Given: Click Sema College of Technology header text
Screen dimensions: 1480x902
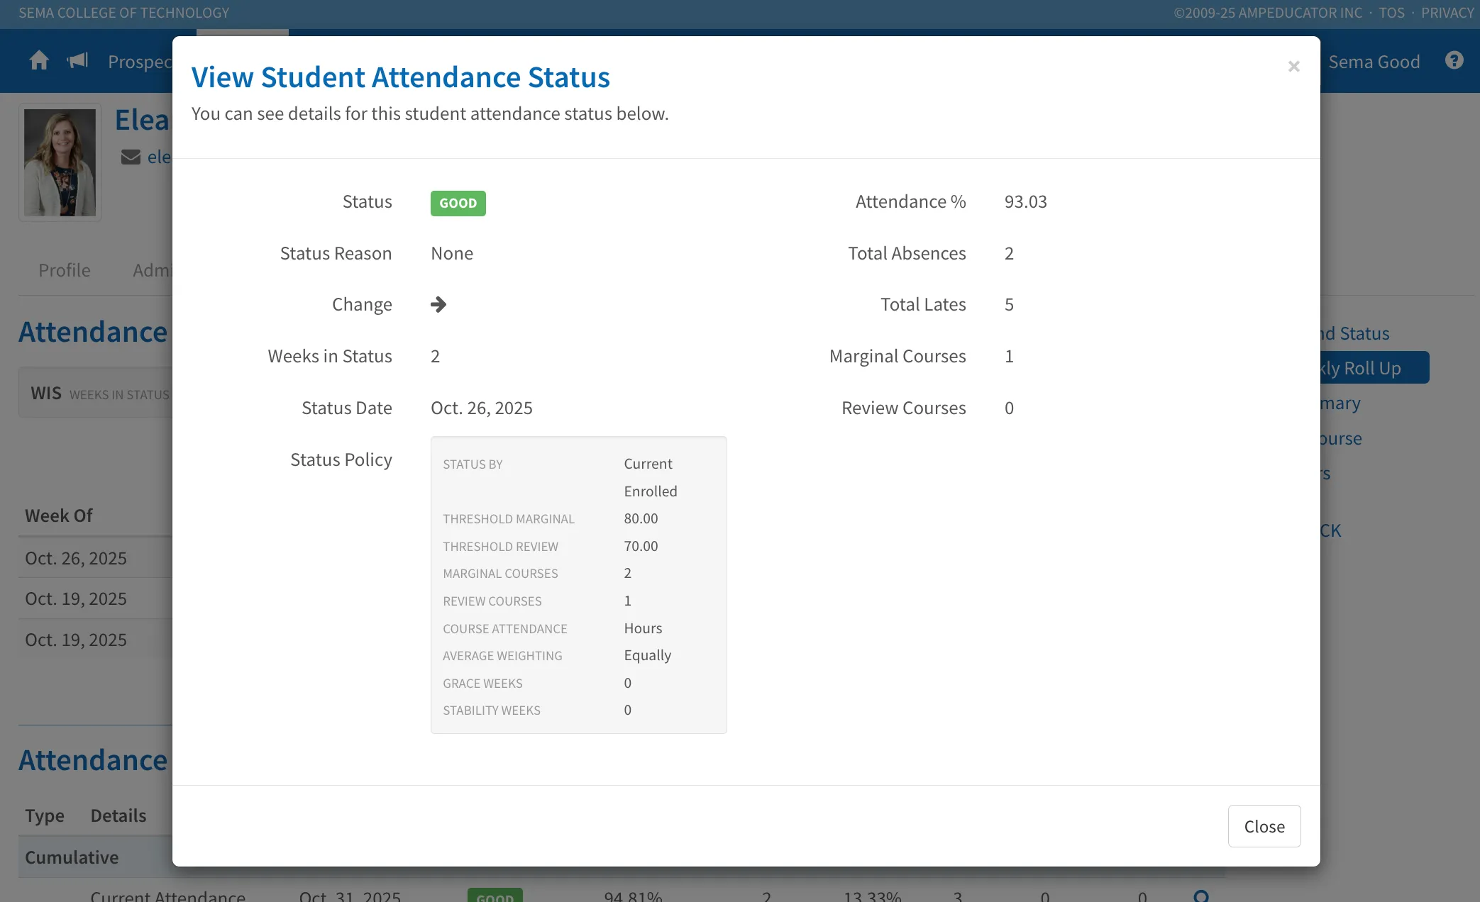Looking at the screenshot, I should click(124, 13).
